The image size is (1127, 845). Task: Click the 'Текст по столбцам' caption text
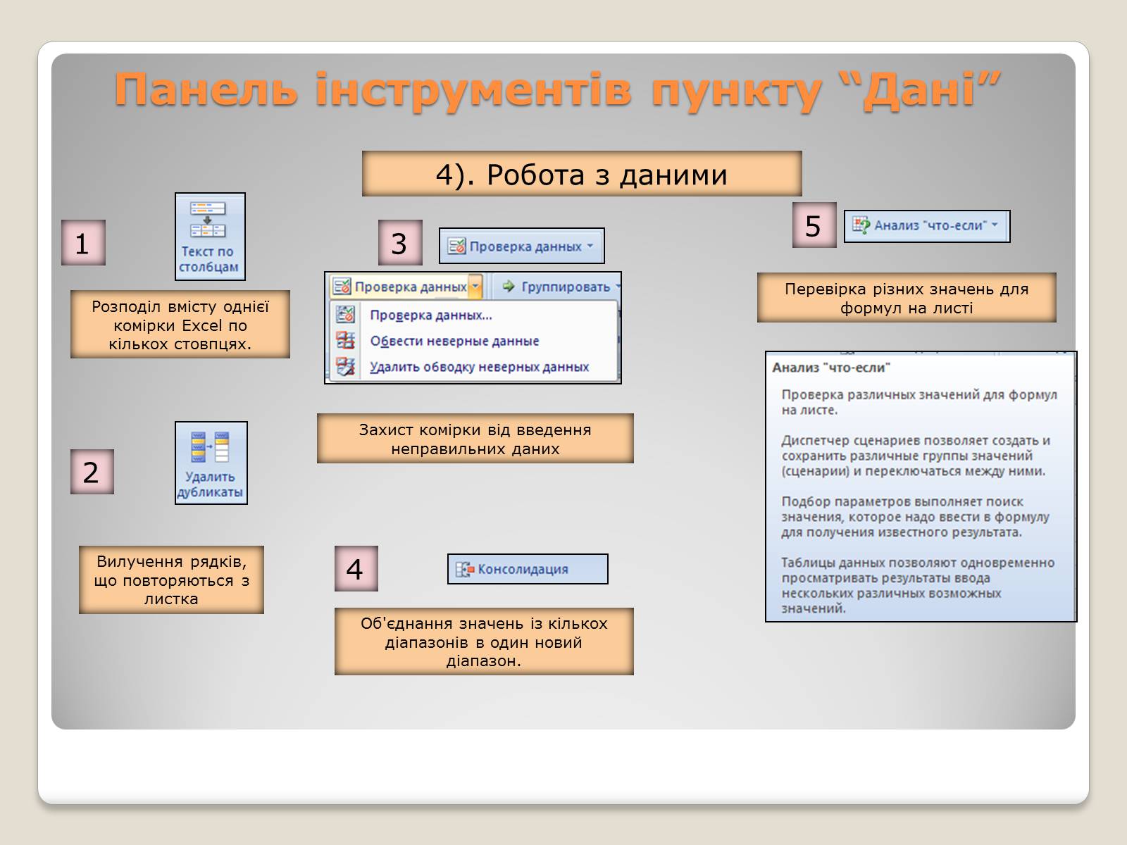208,259
